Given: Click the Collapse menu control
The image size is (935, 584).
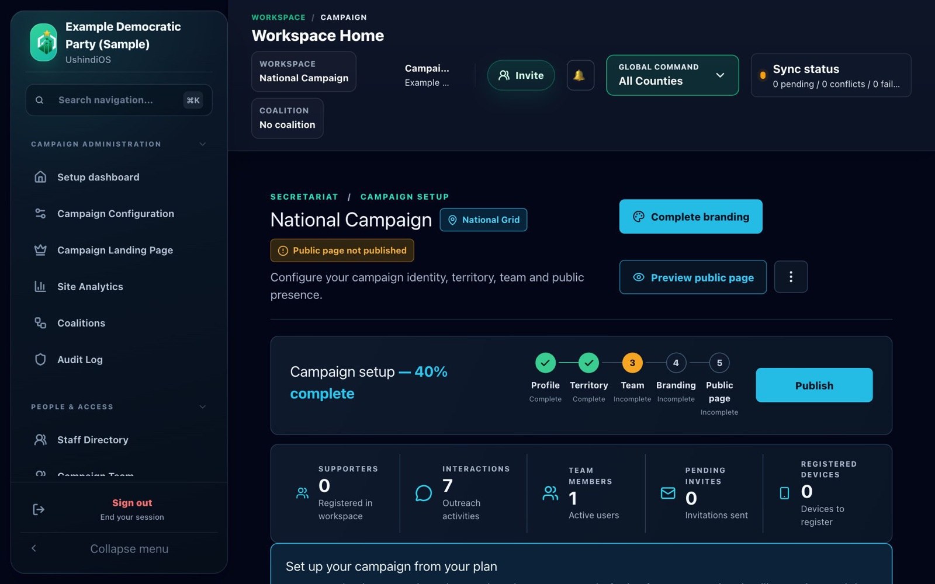Looking at the screenshot, I should 119,548.
